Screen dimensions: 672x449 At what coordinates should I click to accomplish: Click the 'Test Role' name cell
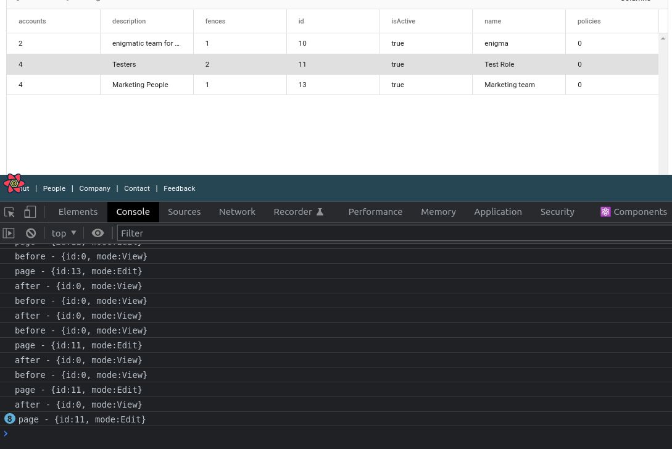coord(518,64)
